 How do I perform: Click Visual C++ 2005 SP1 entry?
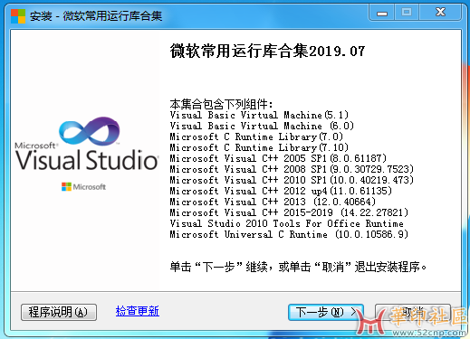pos(278,158)
